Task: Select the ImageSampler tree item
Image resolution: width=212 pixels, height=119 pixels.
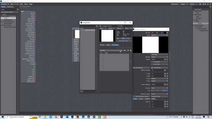Action: pyautogui.click(x=8, y=20)
